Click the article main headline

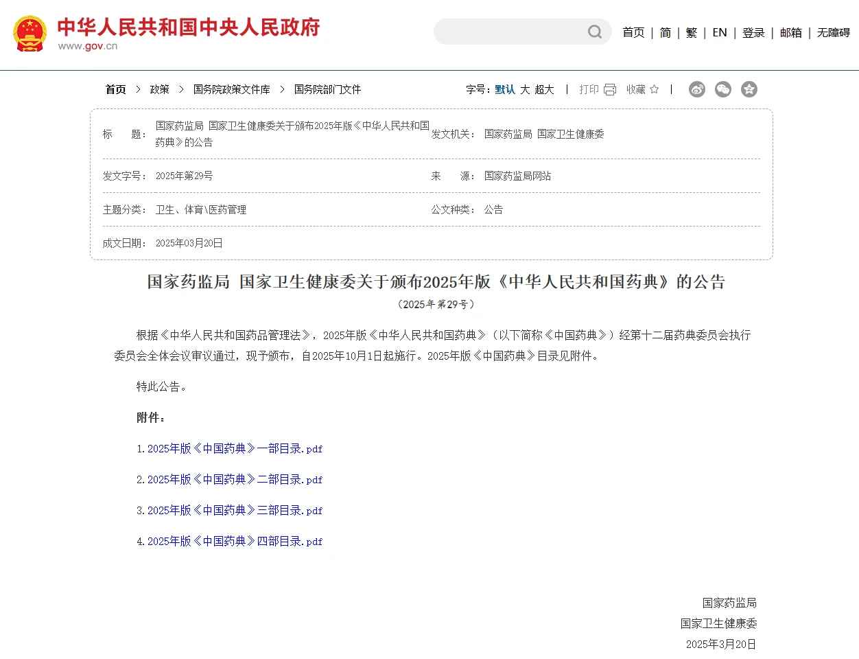tap(436, 282)
